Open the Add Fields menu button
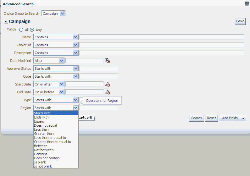Screen dimensions: 250x176 click(233, 118)
